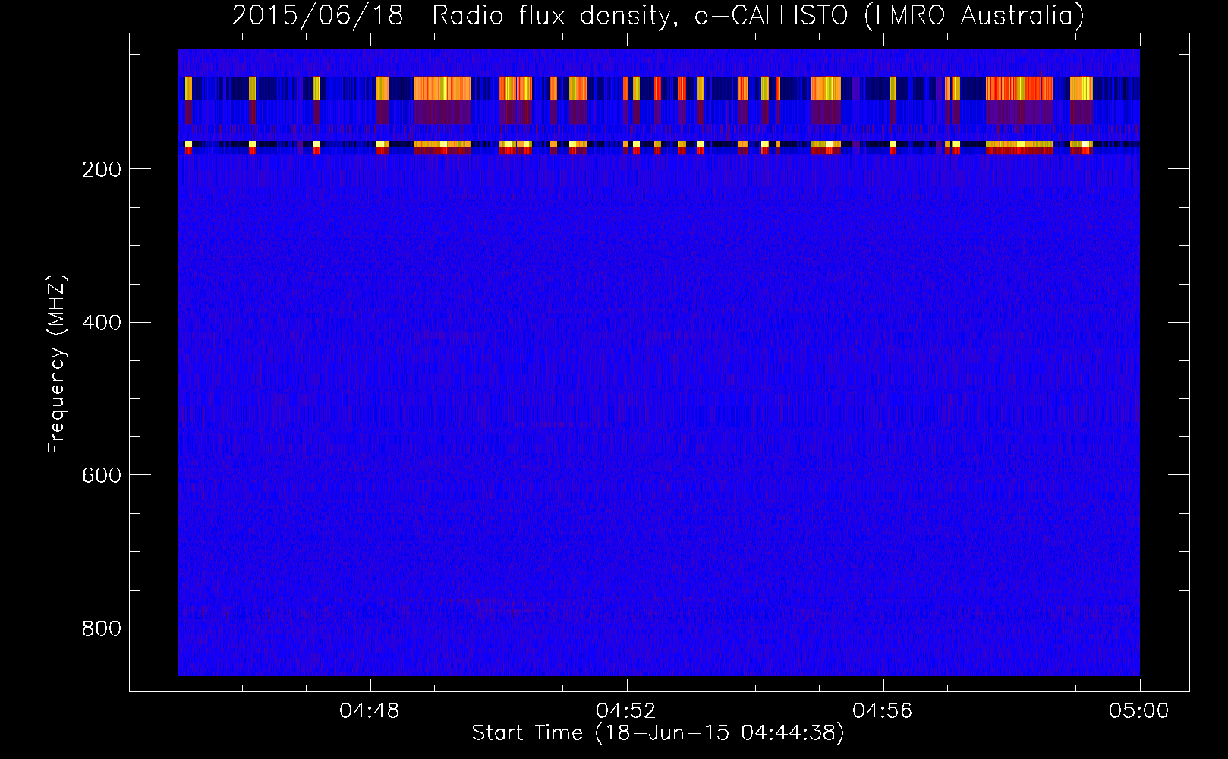Click the 04:48 time tick label

click(x=370, y=711)
